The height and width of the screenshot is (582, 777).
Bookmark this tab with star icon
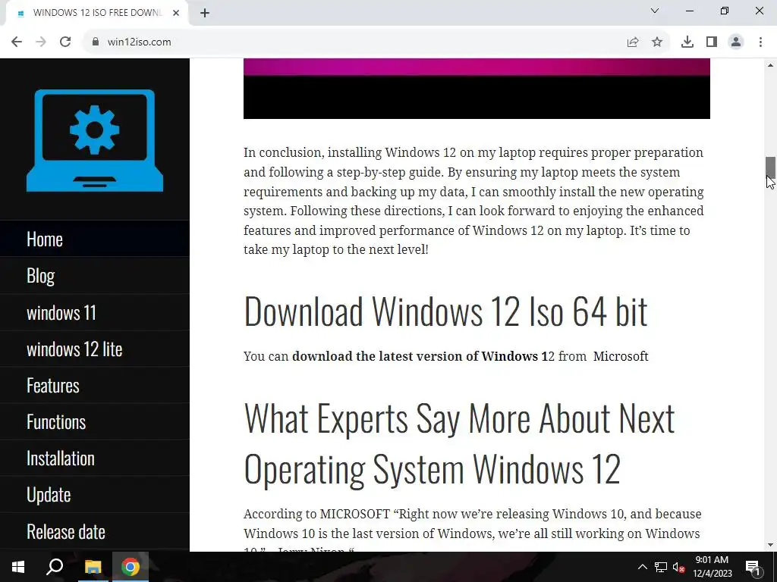coord(657,42)
